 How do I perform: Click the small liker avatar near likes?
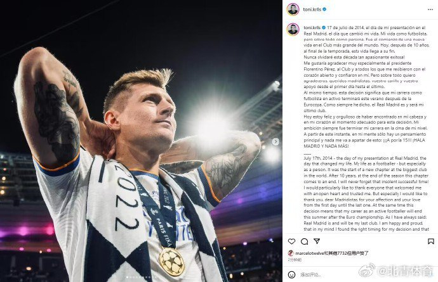(291, 252)
